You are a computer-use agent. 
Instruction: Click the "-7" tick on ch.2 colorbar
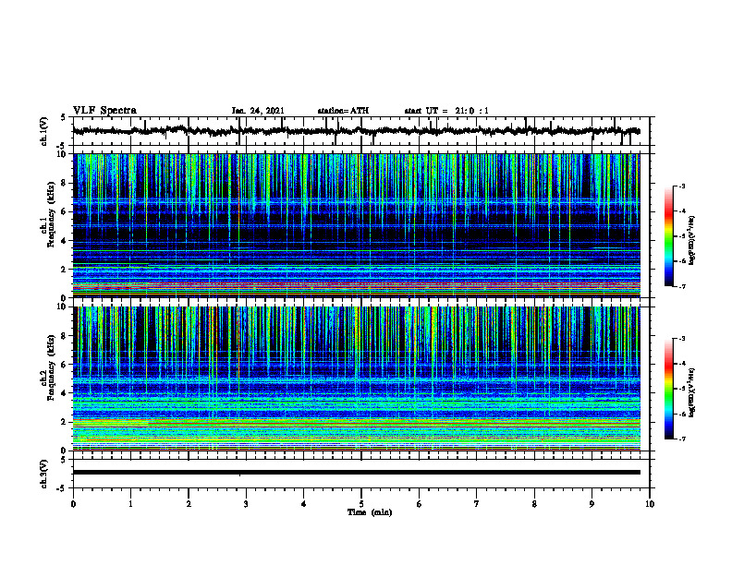click(682, 439)
